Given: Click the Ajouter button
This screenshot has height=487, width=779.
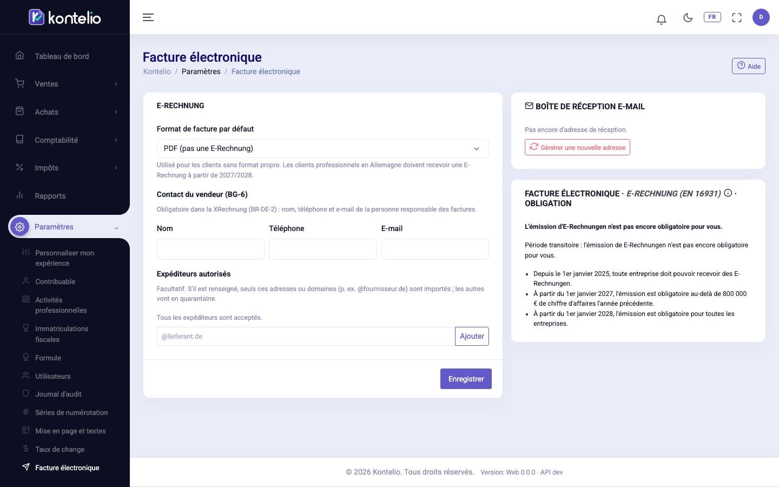Looking at the screenshot, I should (x=472, y=336).
